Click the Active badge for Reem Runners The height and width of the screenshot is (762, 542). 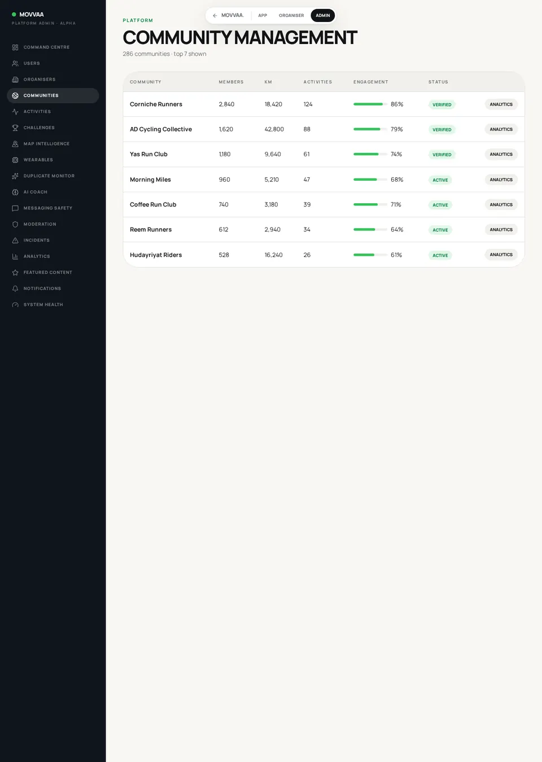pyautogui.click(x=440, y=230)
